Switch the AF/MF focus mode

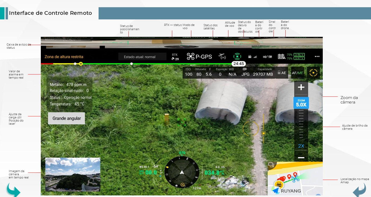297,73
